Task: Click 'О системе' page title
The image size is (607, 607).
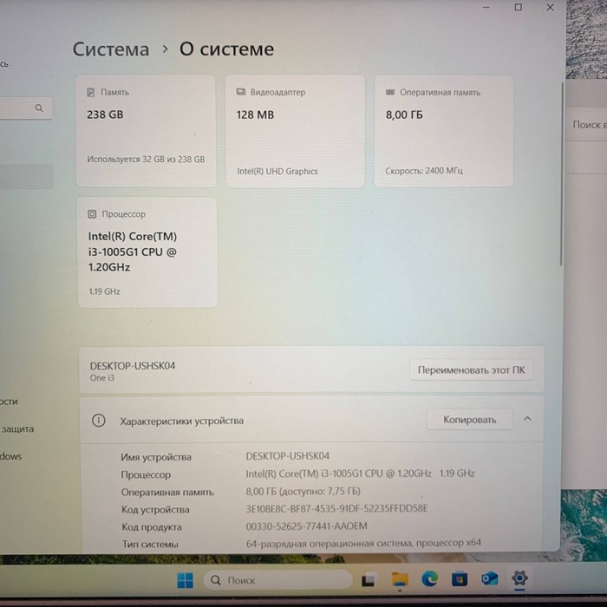Action: click(x=226, y=49)
